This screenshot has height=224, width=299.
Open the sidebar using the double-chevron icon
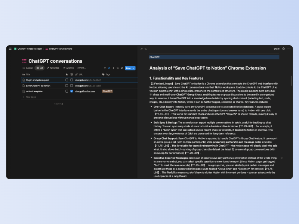pyautogui.click(x=141, y=49)
